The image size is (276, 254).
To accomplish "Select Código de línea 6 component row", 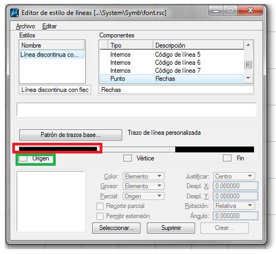I will pyautogui.click(x=171, y=63).
